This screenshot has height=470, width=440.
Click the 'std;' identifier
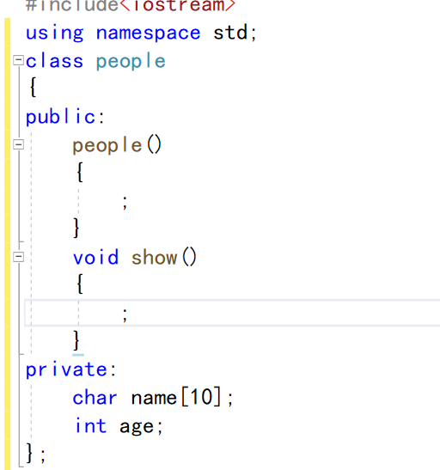pyautogui.click(x=235, y=33)
